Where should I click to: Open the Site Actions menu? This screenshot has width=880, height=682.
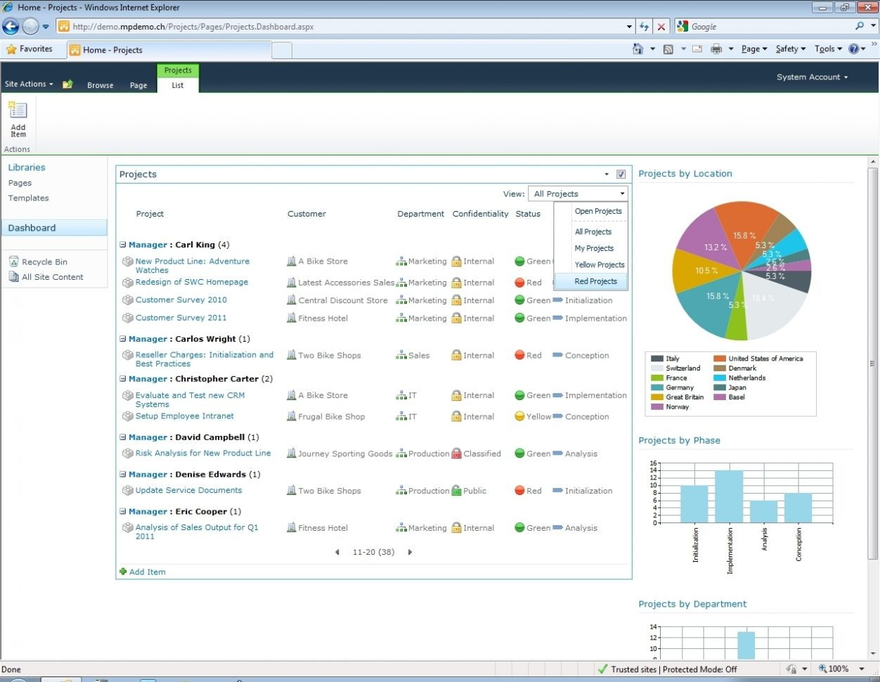[x=27, y=84]
